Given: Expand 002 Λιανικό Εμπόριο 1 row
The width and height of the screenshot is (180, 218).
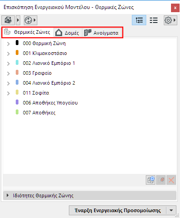Looking at the screenshot, I should tap(9, 64).
